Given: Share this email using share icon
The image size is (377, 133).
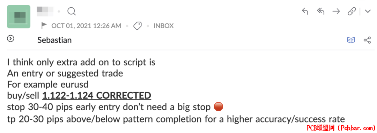Looking at the screenshot, I should [367, 40].
